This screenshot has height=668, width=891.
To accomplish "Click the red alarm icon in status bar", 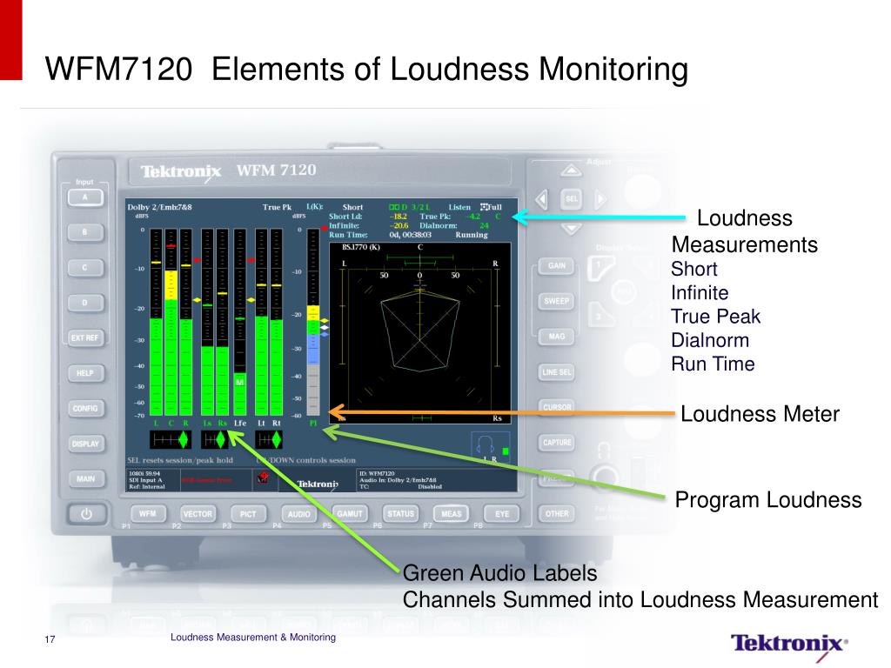I will pos(263,478).
